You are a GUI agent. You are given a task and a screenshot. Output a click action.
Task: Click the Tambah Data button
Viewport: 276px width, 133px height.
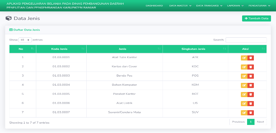(257, 18)
